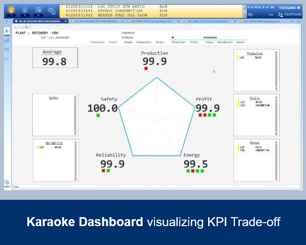Open Production under OPERATIONS
This screenshot has height=245, width=306.
178,42
